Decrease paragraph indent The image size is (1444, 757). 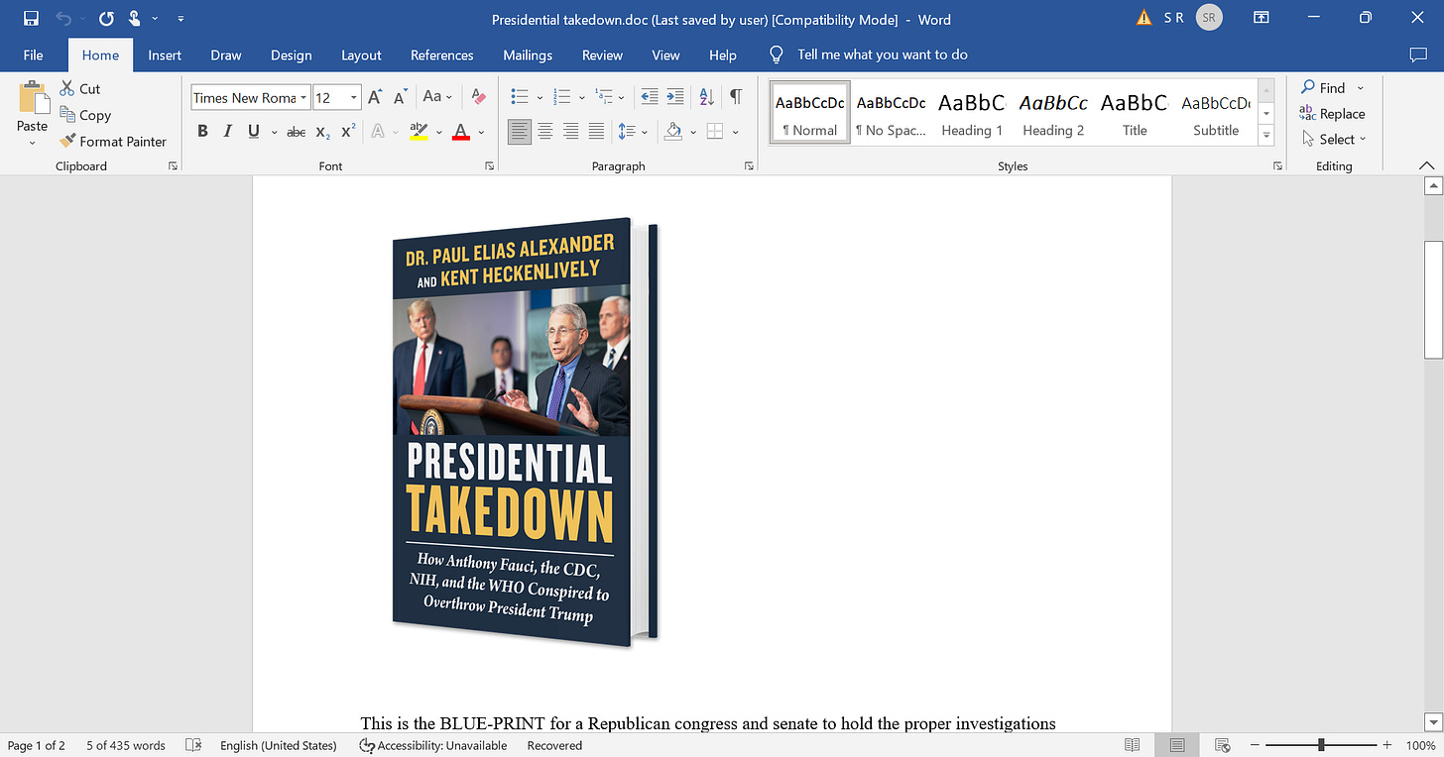point(650,97)
